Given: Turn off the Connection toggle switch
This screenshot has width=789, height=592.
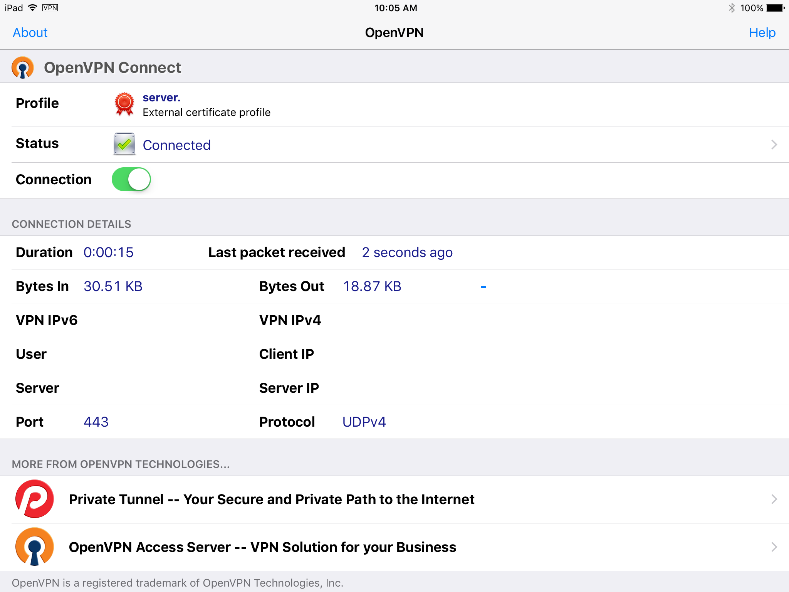Looking at the screenshot, I should [x=131, y=179].
